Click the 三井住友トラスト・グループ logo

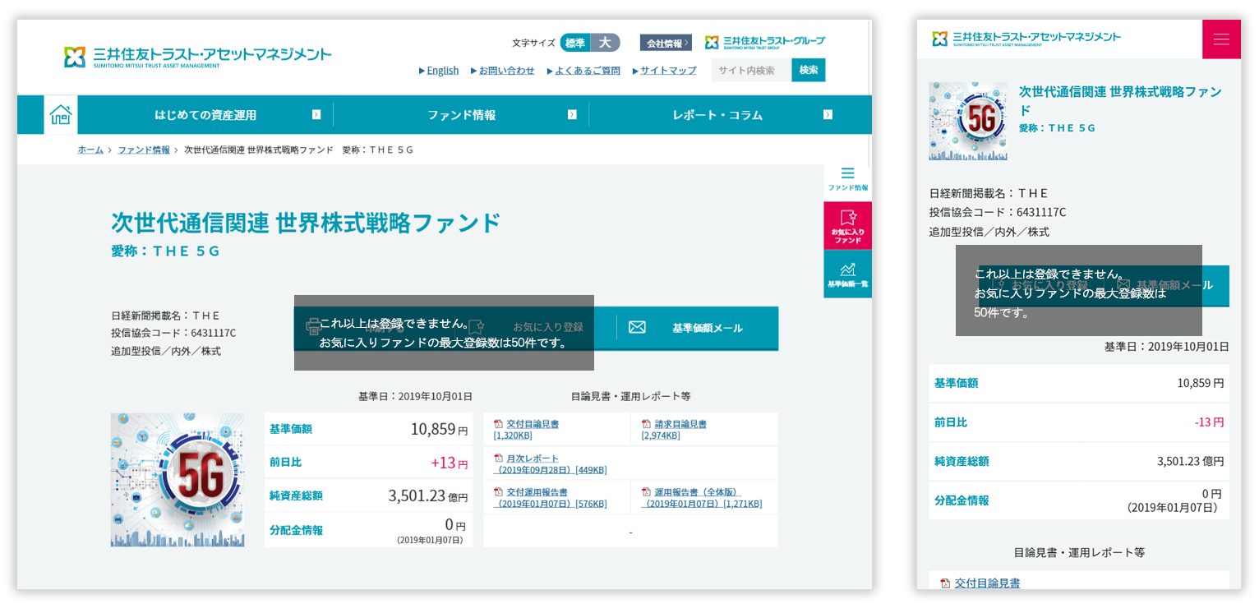[x=764, y=42]
